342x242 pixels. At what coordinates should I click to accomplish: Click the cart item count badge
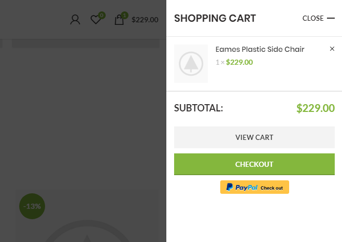(124, 15)
